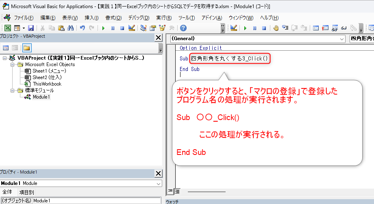Open the 挿入(I) menu

pos(91,18)
